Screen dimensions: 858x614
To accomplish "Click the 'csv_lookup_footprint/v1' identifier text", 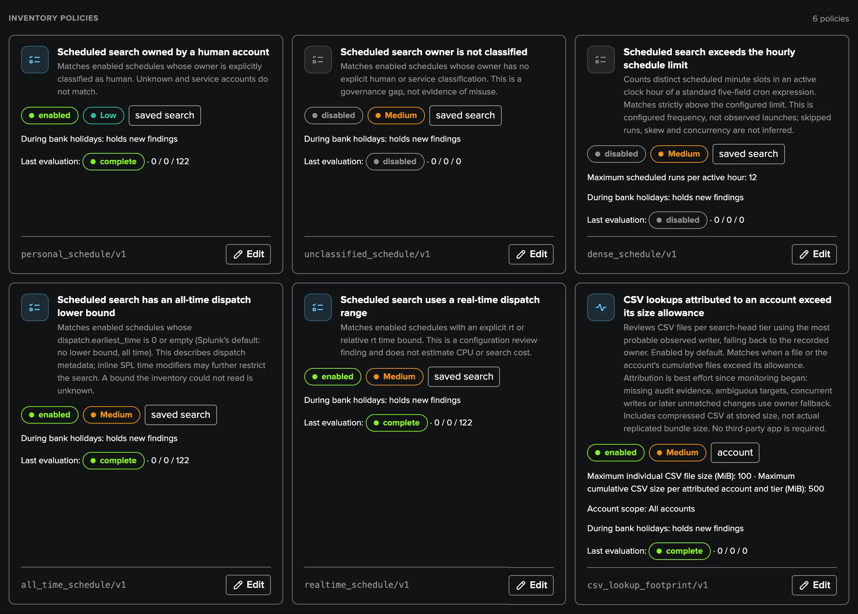I will [647, 585].
